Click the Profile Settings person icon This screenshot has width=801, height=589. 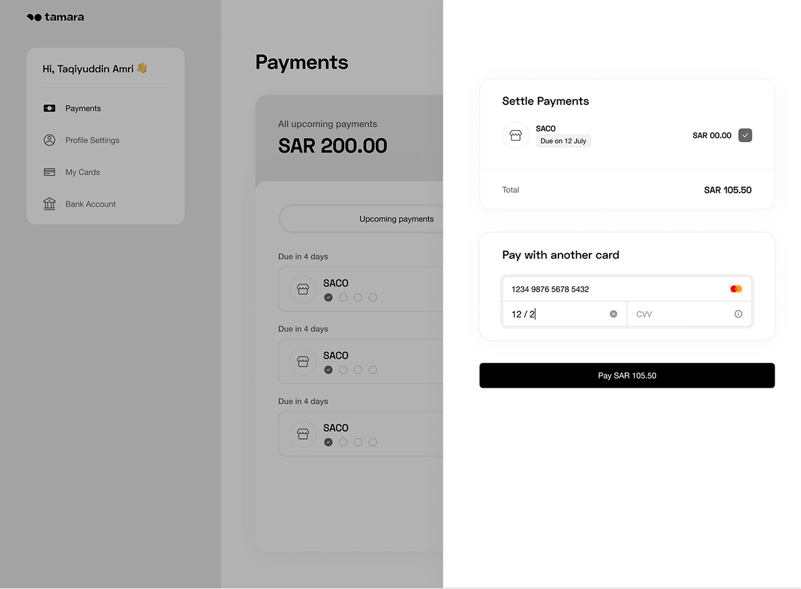50,140
